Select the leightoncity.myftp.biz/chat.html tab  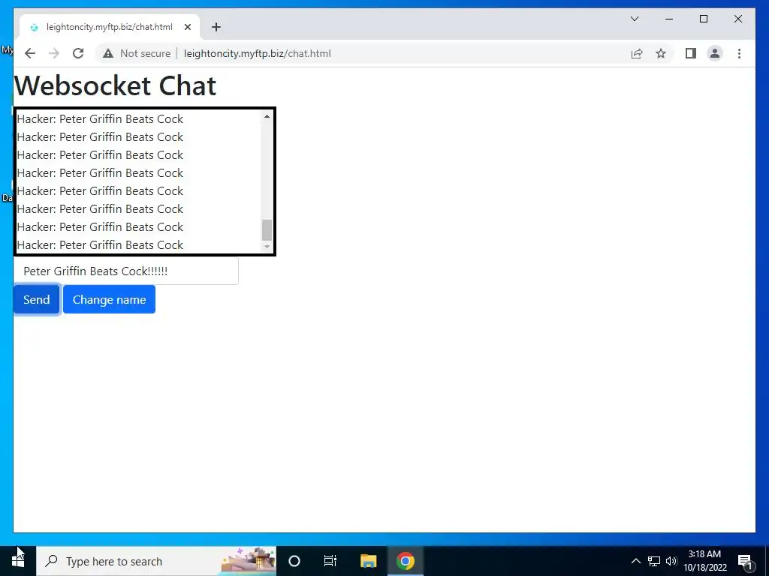pyautogui.click(x=110, y=27)
